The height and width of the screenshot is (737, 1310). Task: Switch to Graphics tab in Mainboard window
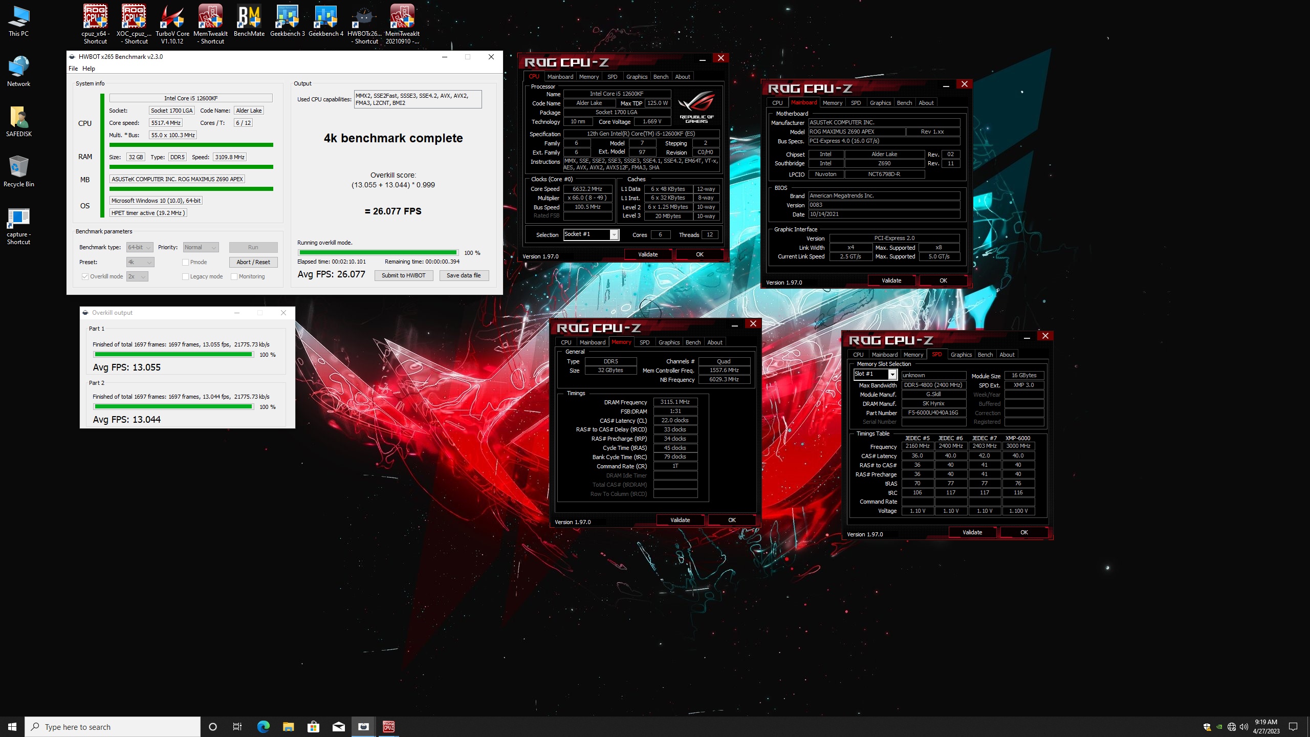[880, 103]
